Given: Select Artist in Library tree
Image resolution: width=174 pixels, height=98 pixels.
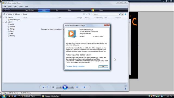Looking at the screenshot, I should (x=12, y=24).
